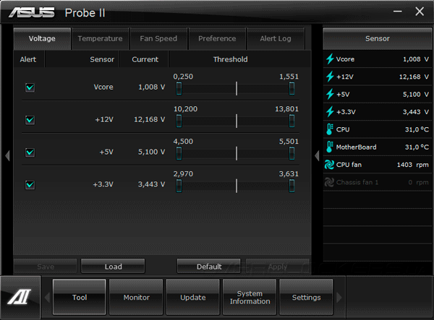
Task: Click the 13,801 upper threshold value
Action: pos(286,109)
